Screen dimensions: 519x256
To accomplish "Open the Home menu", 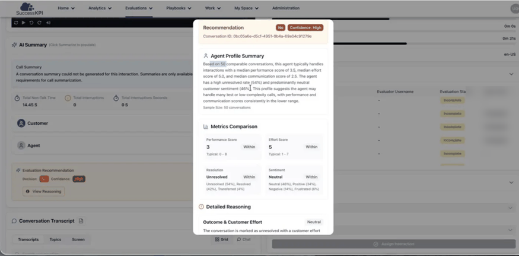I will tap(66, 8).
